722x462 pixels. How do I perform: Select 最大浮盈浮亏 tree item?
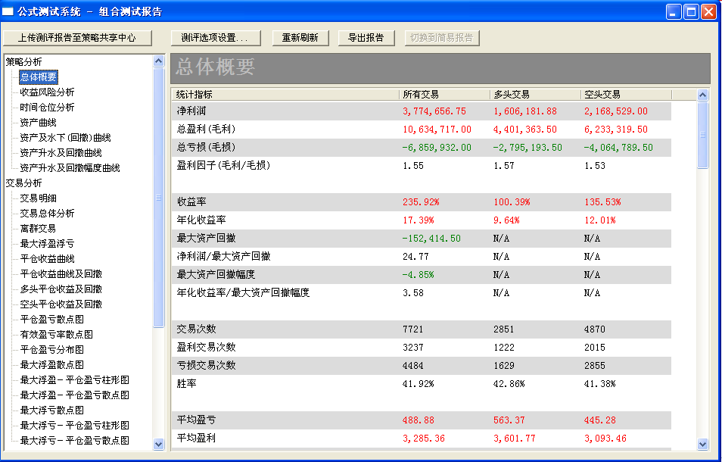pyautogui.click(x=47, y=244)
